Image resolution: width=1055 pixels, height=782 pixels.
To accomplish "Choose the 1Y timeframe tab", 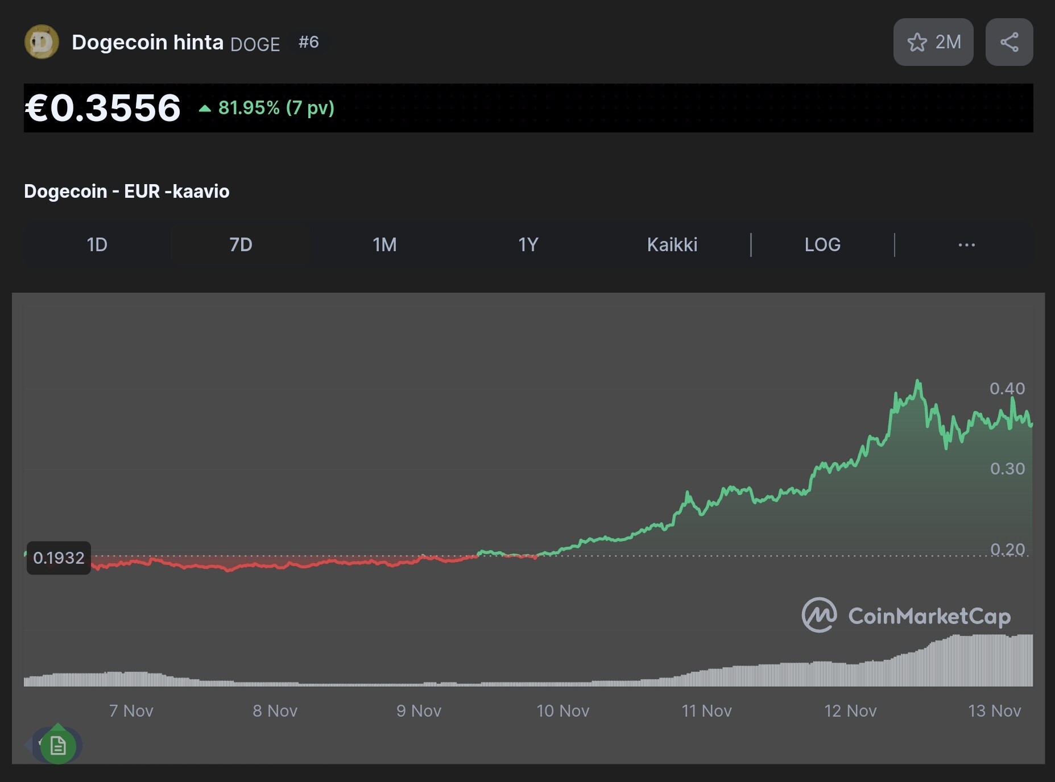I will tap(528, 245).
